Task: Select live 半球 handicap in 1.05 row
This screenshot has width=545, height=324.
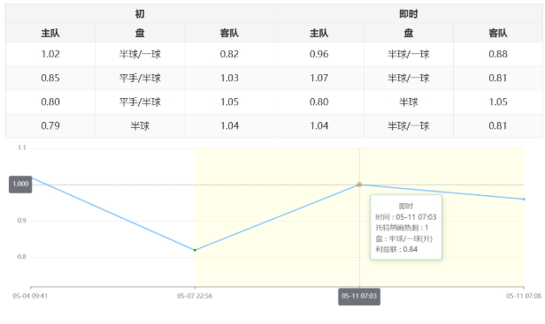Action: click(x=409, y=102)
